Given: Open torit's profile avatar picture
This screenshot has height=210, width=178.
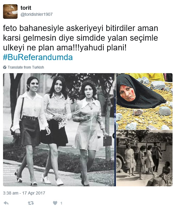Looking at the screenshot, I should point(10,12).
